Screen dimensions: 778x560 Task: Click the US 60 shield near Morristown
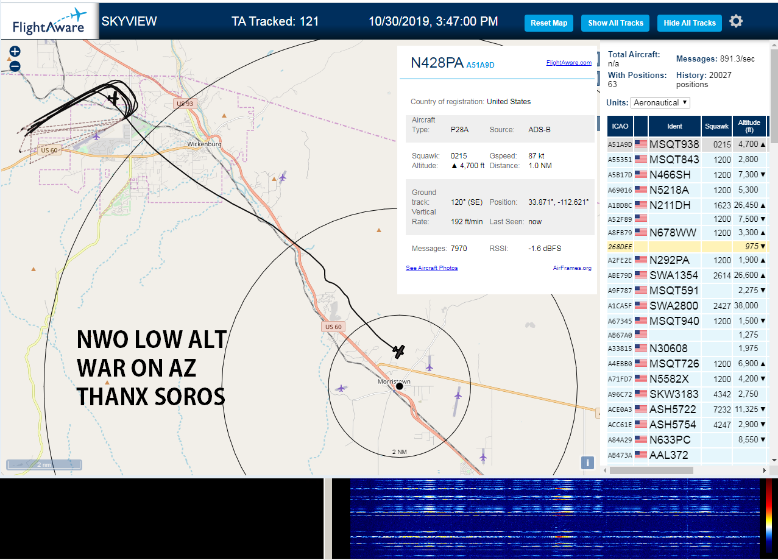tap(333, 327)
